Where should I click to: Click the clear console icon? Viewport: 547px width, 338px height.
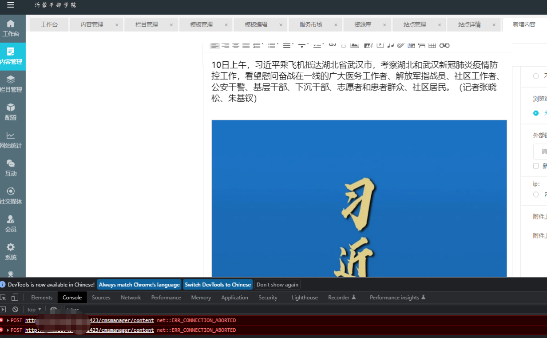[x=15, y=310]
